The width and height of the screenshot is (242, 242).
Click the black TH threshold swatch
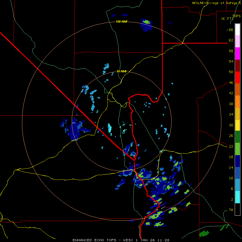[x=237, y=209]
